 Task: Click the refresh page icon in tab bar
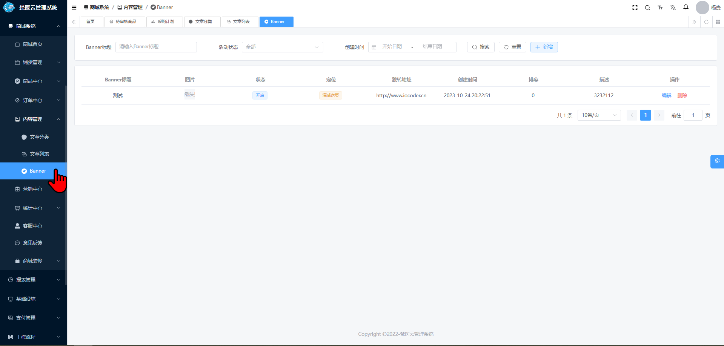pyautogui.click(x=706, y=22)
